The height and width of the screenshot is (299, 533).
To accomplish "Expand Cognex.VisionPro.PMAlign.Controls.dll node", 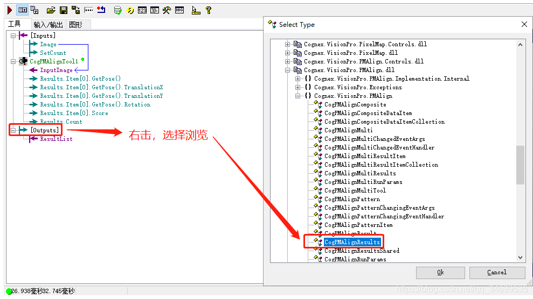I will coord(288,62).
